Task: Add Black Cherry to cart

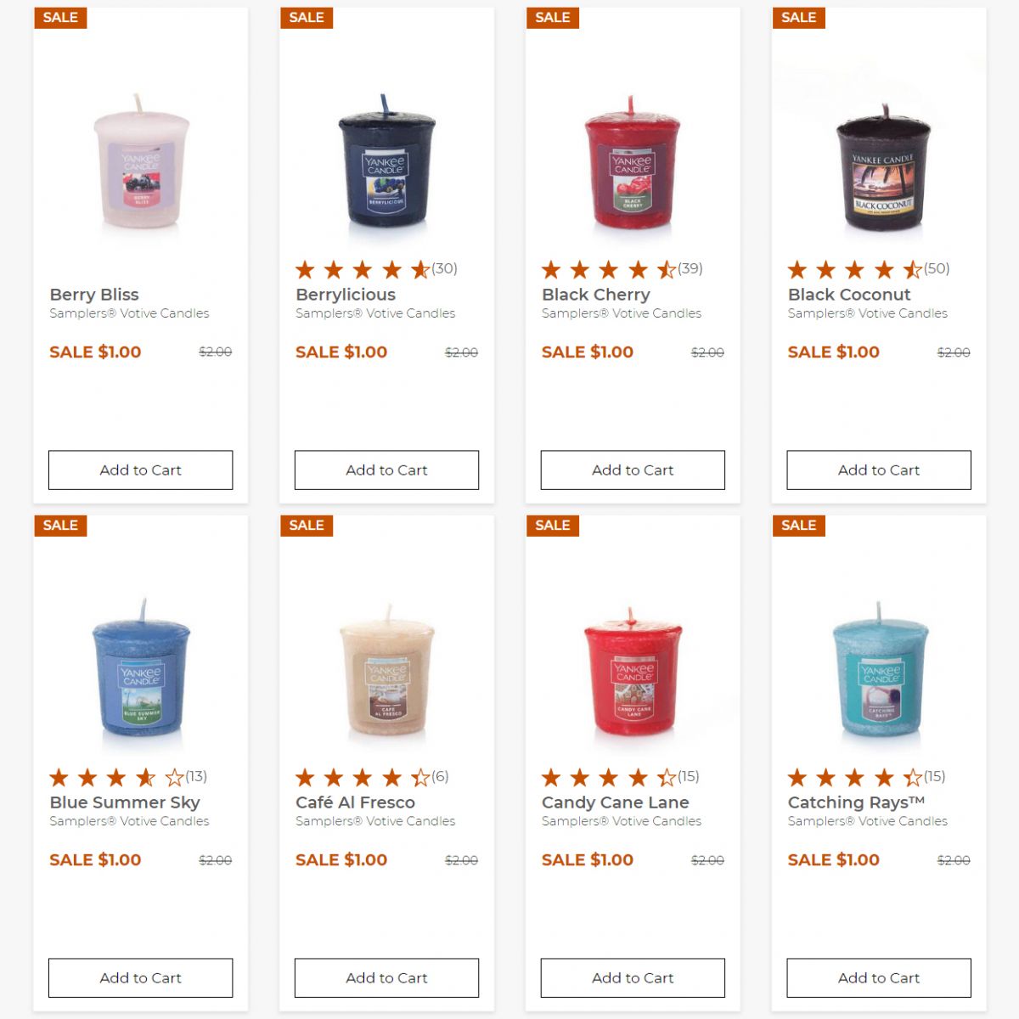Action: [x=633, y=470]
